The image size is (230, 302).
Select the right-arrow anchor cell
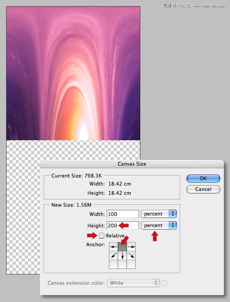(131, 247)
